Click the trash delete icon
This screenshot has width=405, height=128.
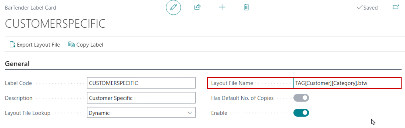[x=246, y=7]
